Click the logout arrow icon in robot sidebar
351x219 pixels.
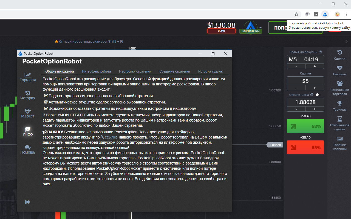27,202
